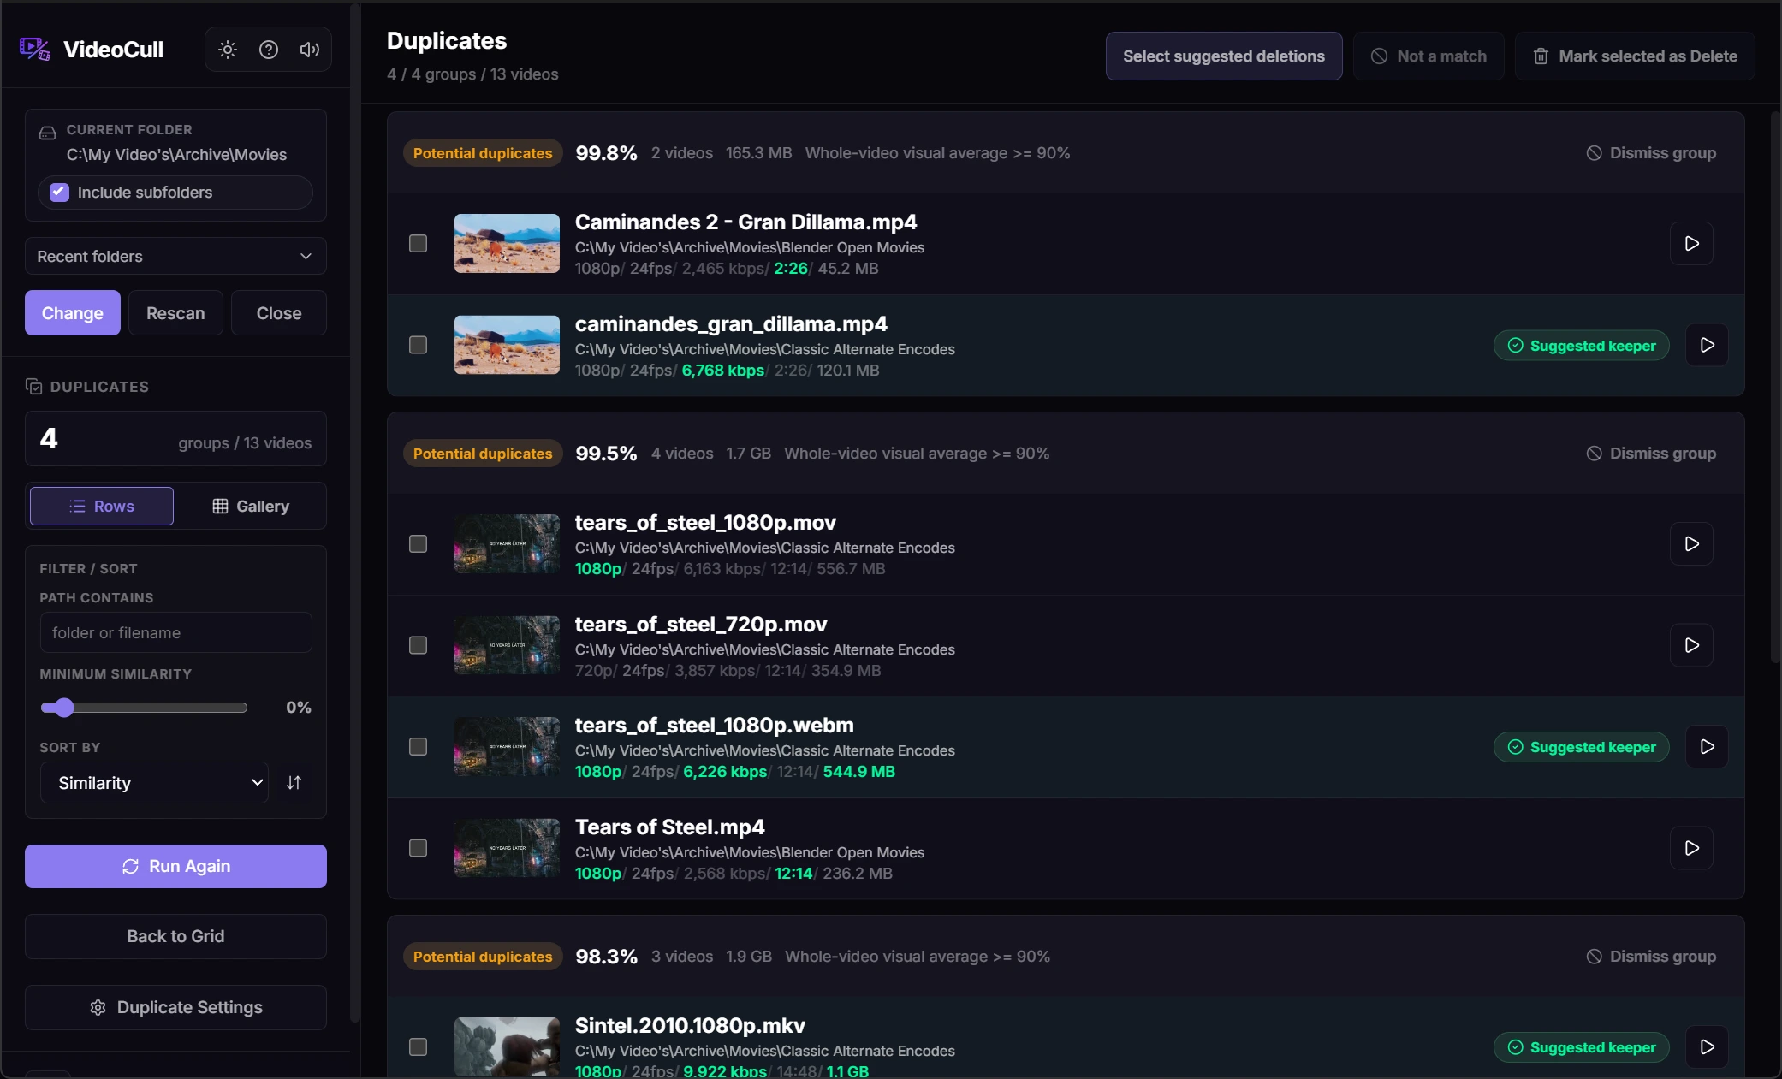Viewport: 1782px width, 1079px height.
Task: Play Tears of Steel.mp4
Action: pos(1691,848)
